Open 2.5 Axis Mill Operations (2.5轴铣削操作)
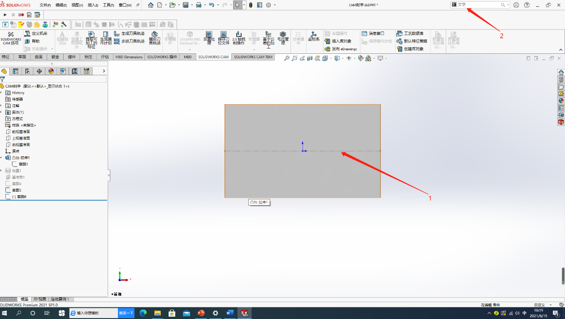 point(238,38)
